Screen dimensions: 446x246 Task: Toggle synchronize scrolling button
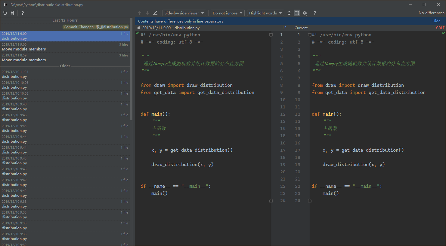pyautogui.click(x=297, y=13)
